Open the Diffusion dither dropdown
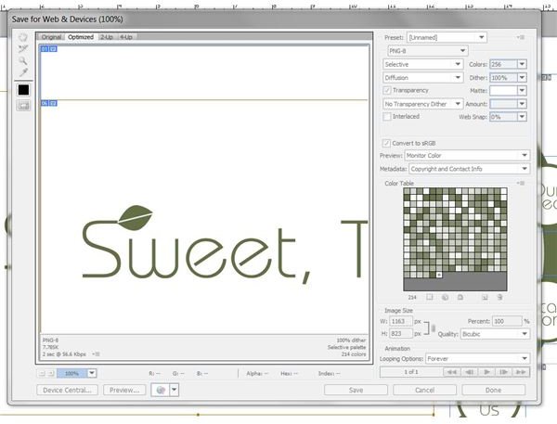This screenshot has height=424, width=557. pos(422,77)
